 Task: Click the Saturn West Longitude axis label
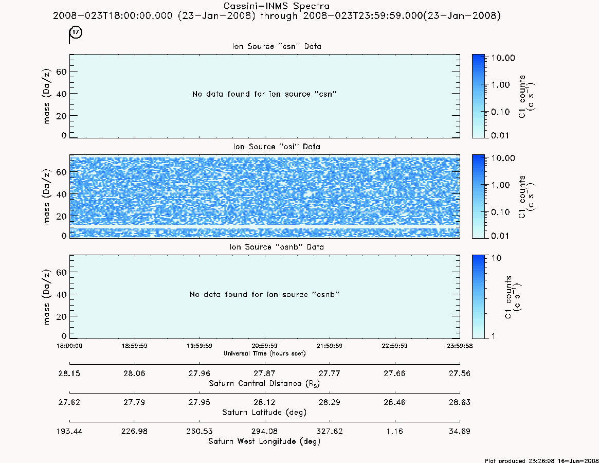pyautogui.click(x=264, y=441)
